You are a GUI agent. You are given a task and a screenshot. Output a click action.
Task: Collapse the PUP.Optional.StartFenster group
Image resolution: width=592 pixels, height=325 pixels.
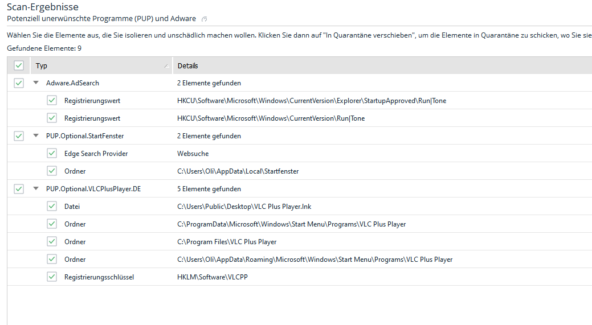coord(36,136)
